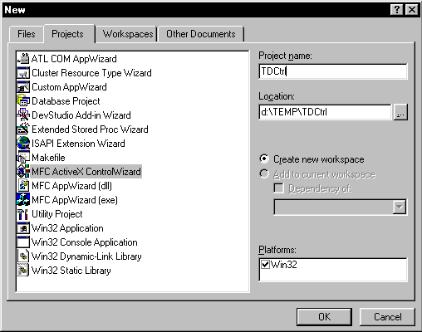The image size is (422, 332).
Task: Switch to the Files tab
Action: coord(27,34)
